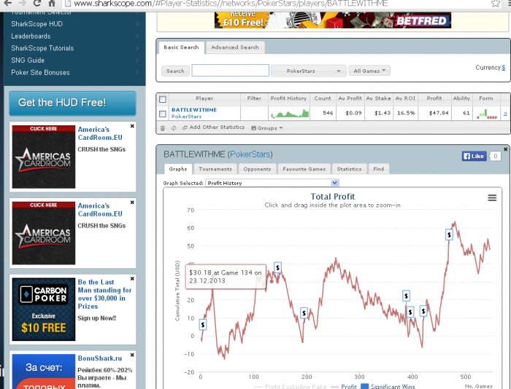Open the BATTLEWITHME player link in table

pyautogui.click(x=194, y=110)
